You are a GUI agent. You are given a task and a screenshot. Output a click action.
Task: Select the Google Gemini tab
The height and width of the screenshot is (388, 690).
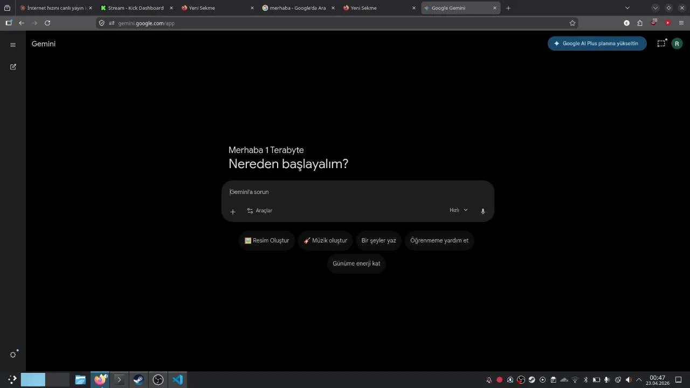(460, 8)
